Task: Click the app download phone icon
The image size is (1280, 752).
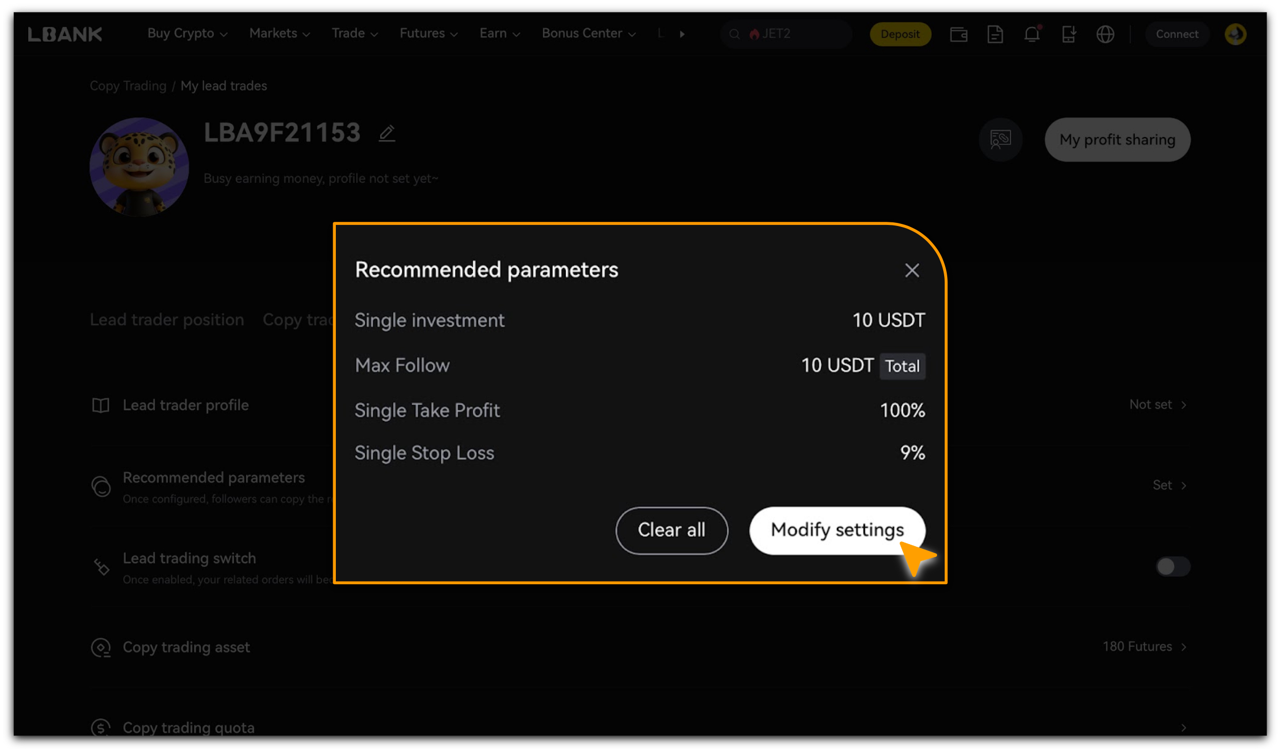Action: pyautogui.click(x=1069, y=34)
